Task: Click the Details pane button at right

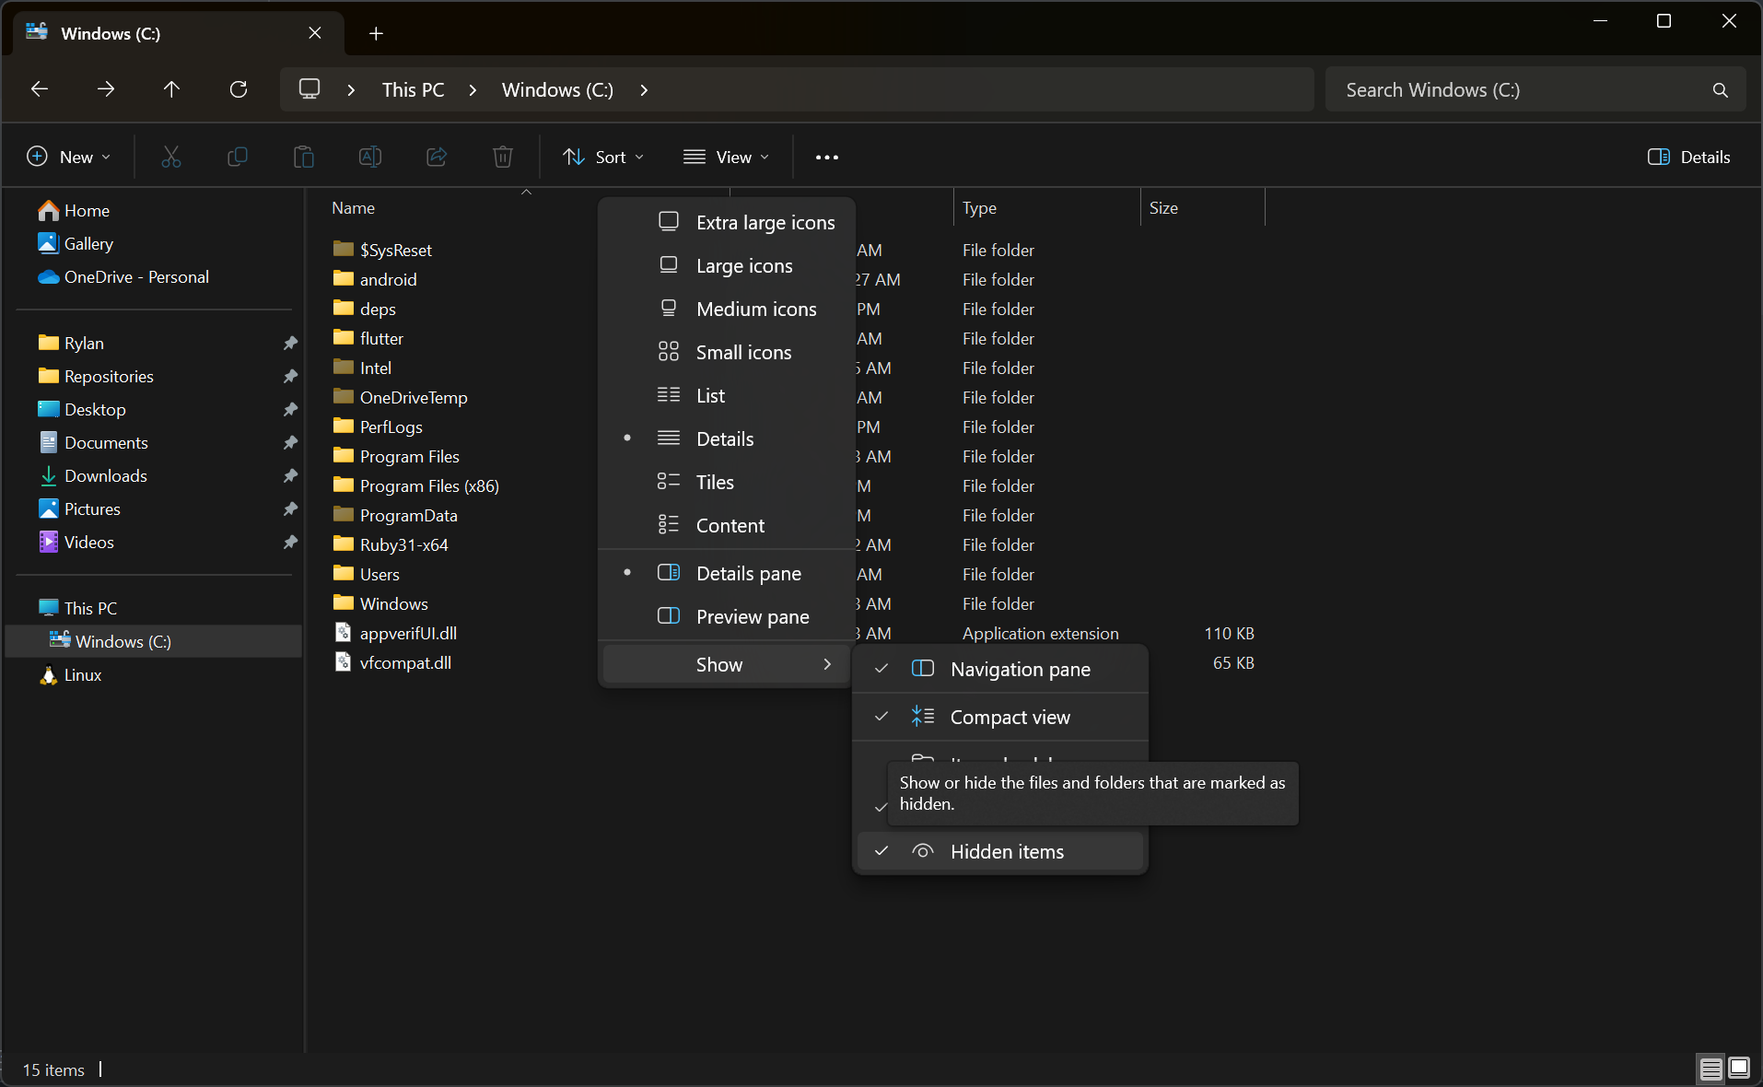Action: click(1689, 158)
